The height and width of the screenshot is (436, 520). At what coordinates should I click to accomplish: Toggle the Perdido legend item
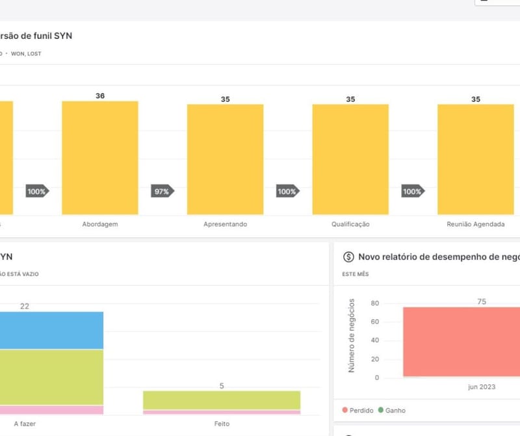click(x=357, y=411)
